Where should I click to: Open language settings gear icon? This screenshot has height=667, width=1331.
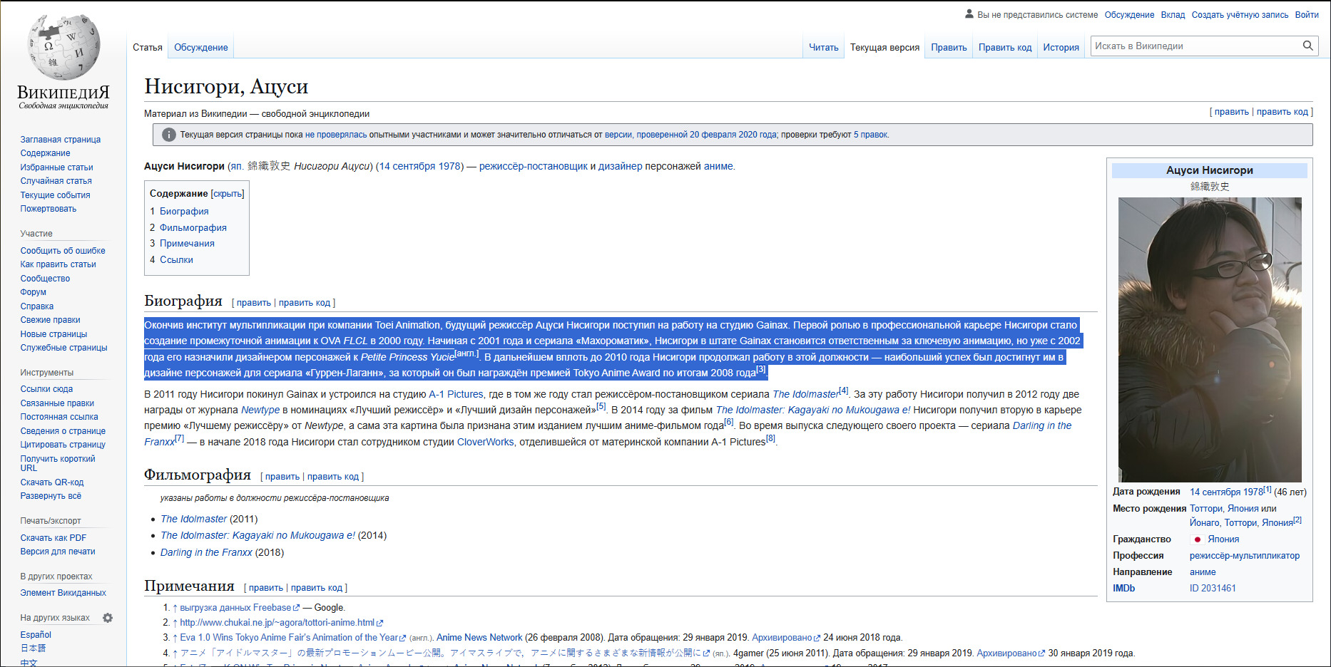click(108, 618)
